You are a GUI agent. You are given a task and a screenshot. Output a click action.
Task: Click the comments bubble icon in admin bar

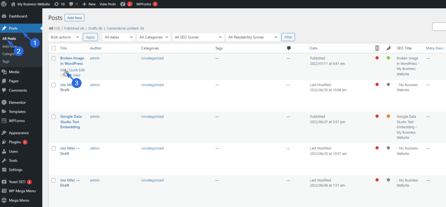point(74,4)
